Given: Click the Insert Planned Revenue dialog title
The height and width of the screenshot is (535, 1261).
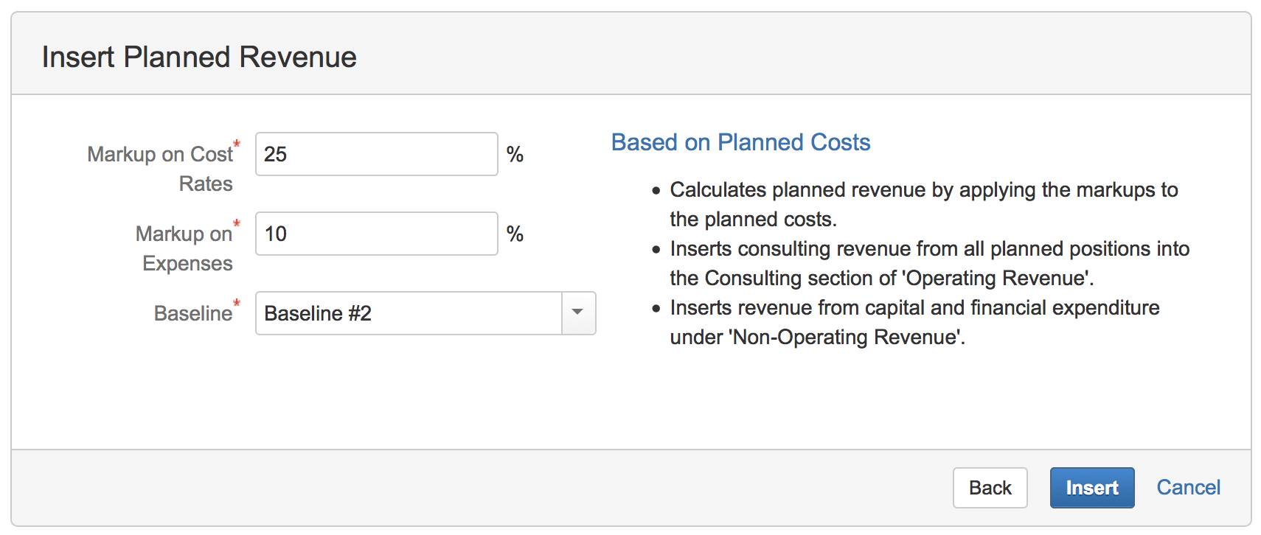Looking at the screenshot, I should (199, 57).
